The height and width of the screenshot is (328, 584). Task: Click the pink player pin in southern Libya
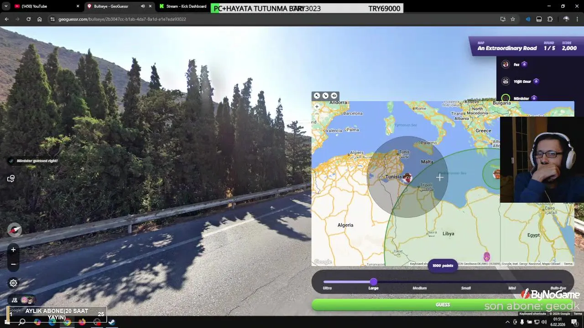(486, 257)
